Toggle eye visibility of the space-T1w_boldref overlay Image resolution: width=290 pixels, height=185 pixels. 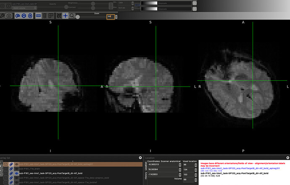[x=17, y=182]
